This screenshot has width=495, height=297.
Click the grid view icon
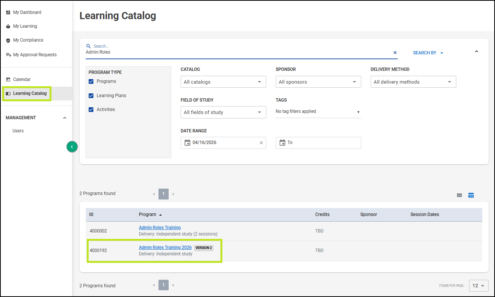459,195
